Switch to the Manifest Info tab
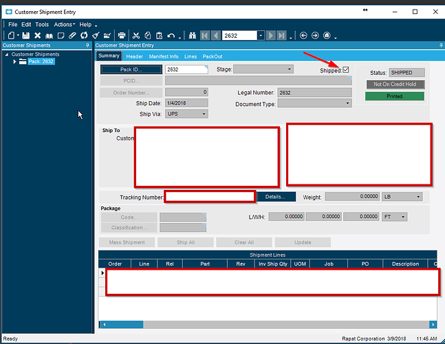 pyautogui.click(x=164, y=56)
